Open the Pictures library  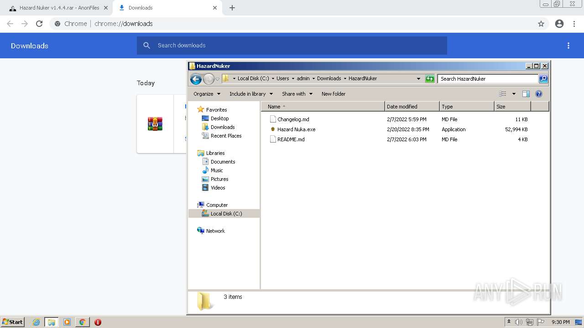pos(219,179)
